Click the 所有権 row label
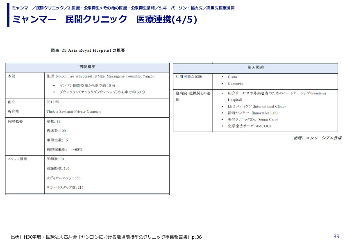 (13, 112)
